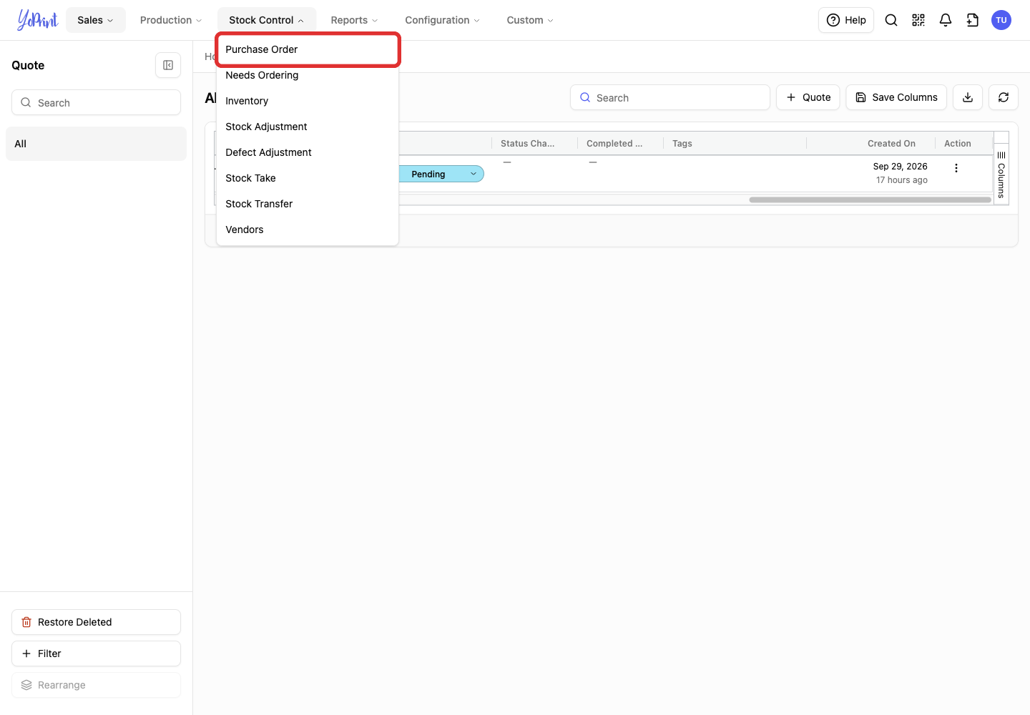Screen dimensions: 1030x715
Task: Collapse the Quote sidebar panel
Action: pos(168,65)
